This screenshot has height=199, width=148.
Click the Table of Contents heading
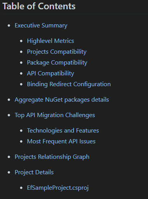pyautogui.click(x=39, y=6)
